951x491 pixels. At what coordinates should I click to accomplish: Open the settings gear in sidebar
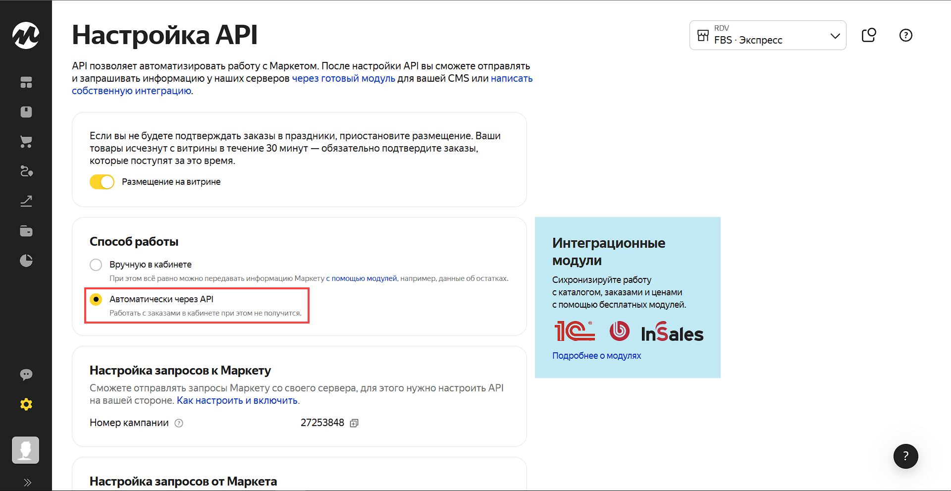(26, 404)
